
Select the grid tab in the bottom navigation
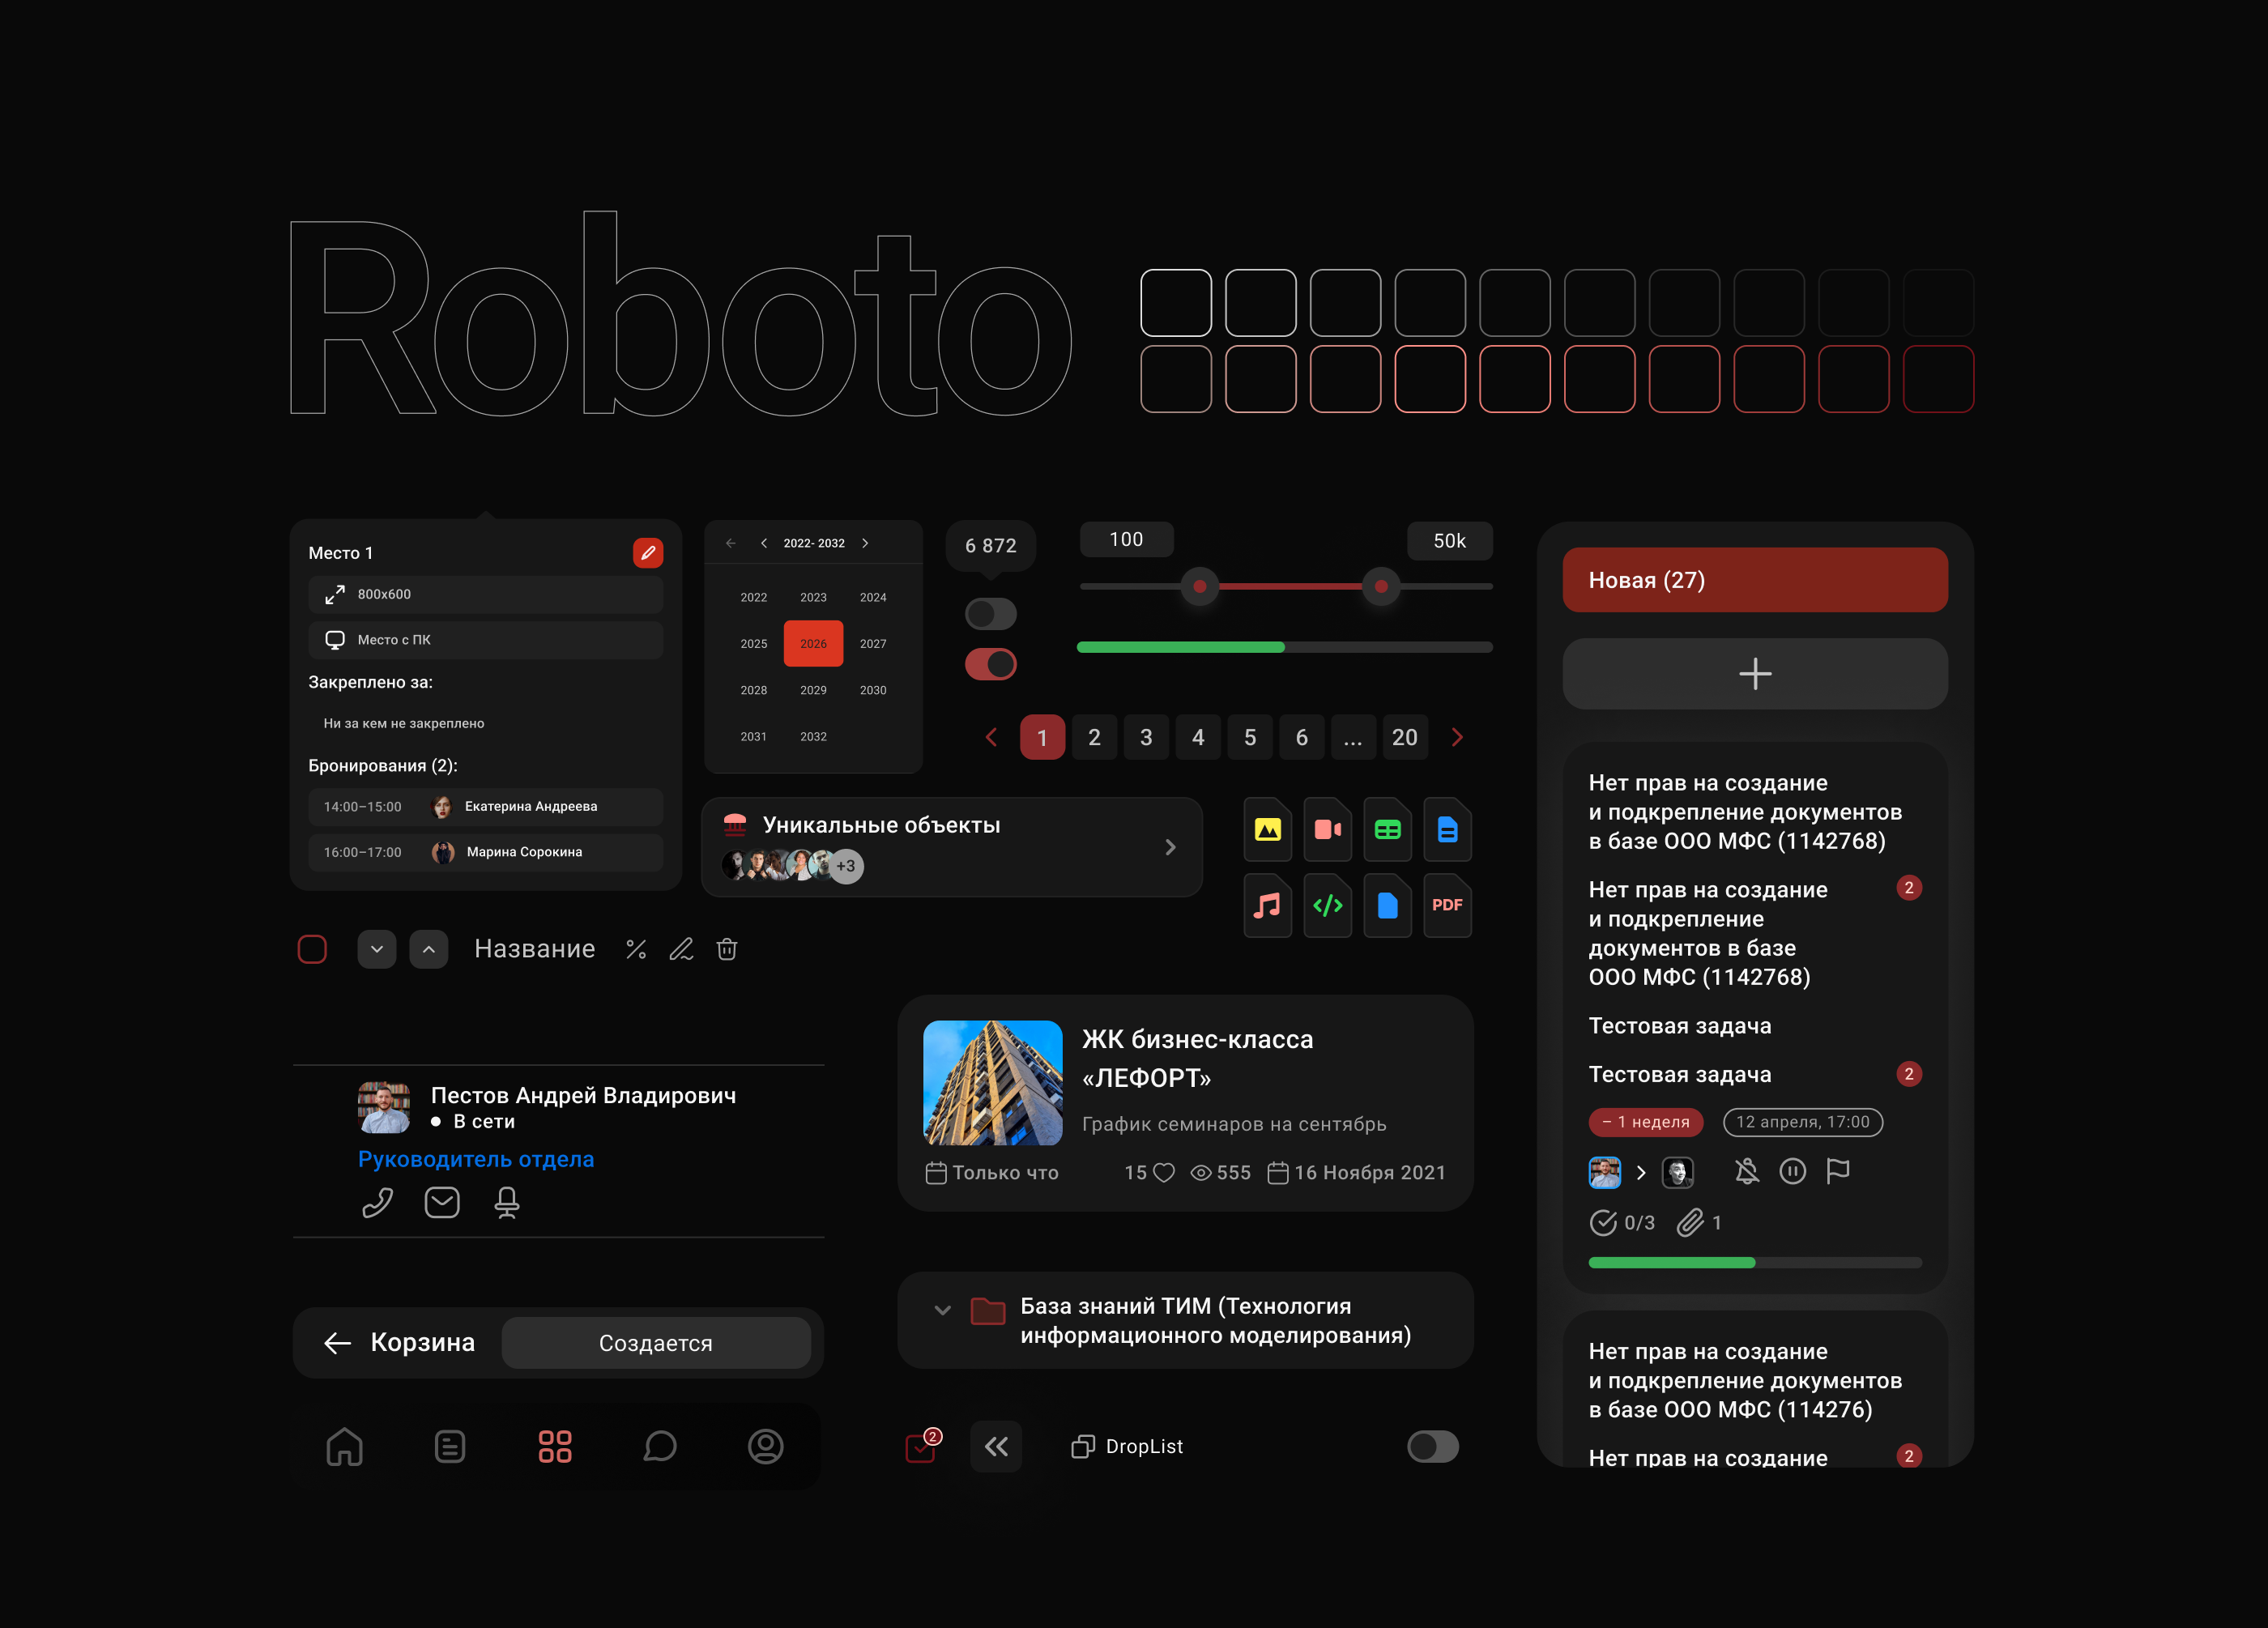coord(555,1446)
